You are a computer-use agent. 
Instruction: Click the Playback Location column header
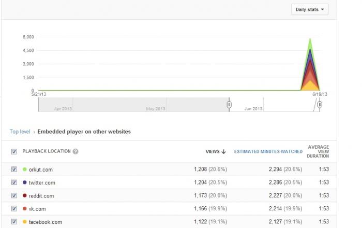(x=47, y=151)
